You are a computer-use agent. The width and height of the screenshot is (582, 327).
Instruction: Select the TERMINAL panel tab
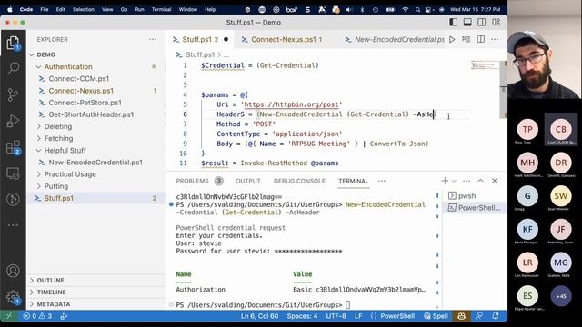354,181
